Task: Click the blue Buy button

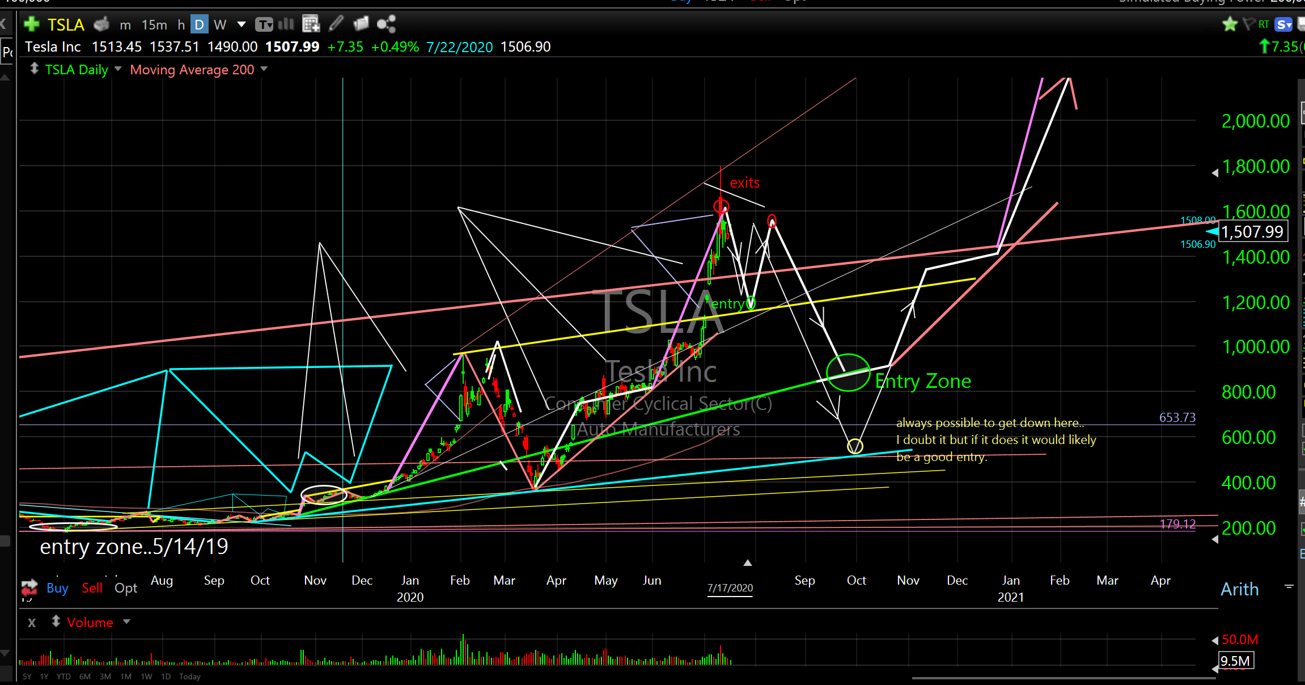Action: (x=57, y=588)
